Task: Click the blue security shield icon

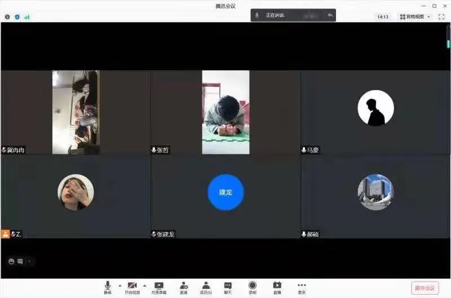Action: pos(17,17)
